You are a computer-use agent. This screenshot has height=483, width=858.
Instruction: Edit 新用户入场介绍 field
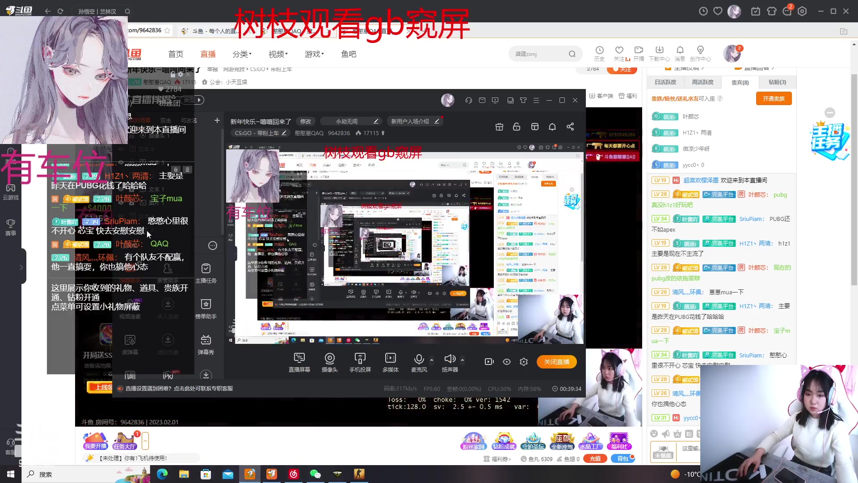(x=415, y=121)
